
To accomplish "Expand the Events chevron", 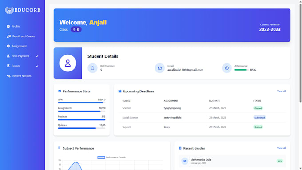I will 37,66.
